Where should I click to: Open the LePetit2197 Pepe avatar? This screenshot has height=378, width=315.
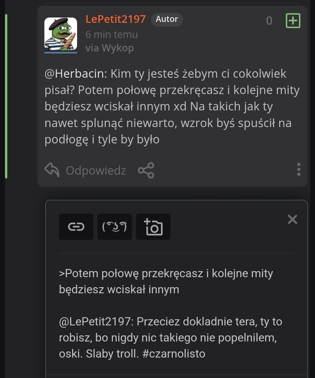61,34
